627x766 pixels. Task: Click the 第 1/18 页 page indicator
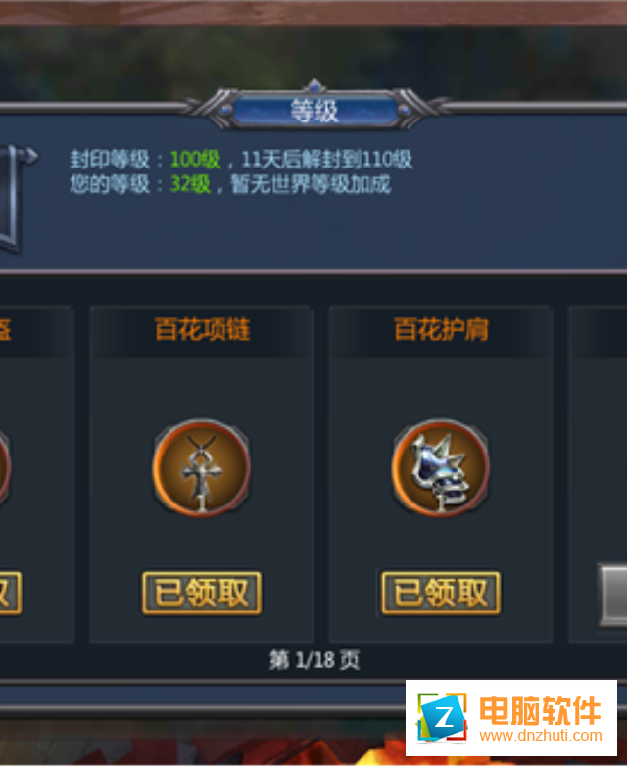pyautogui.click(x=314, y=660)
